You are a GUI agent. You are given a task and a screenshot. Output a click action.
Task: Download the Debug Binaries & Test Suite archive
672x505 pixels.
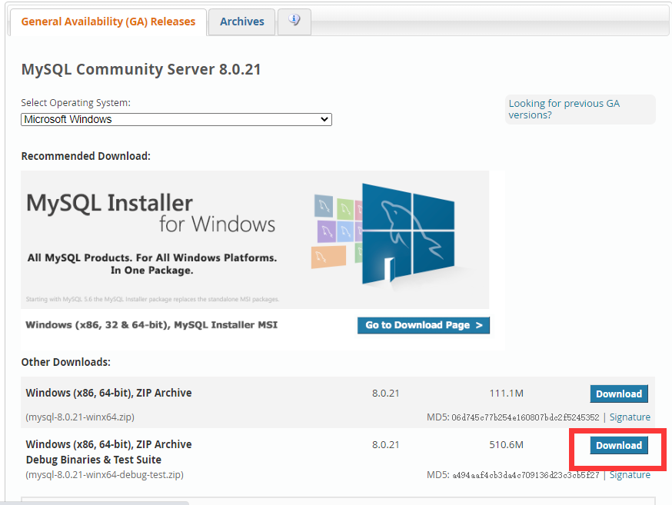coord(619,446)
